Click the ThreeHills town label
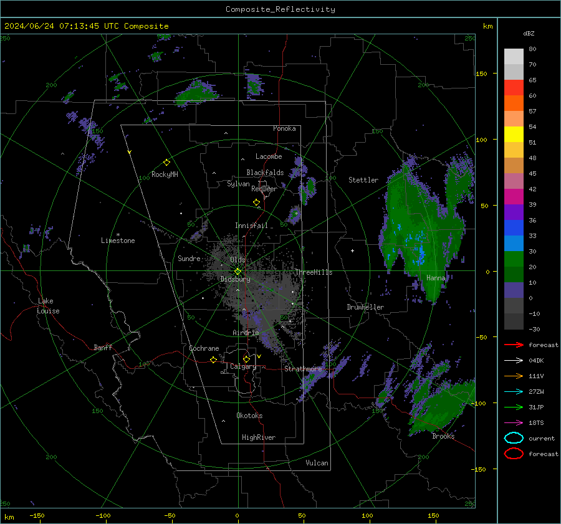Screen dimensions: 561x524 click(x=314, y=272)
